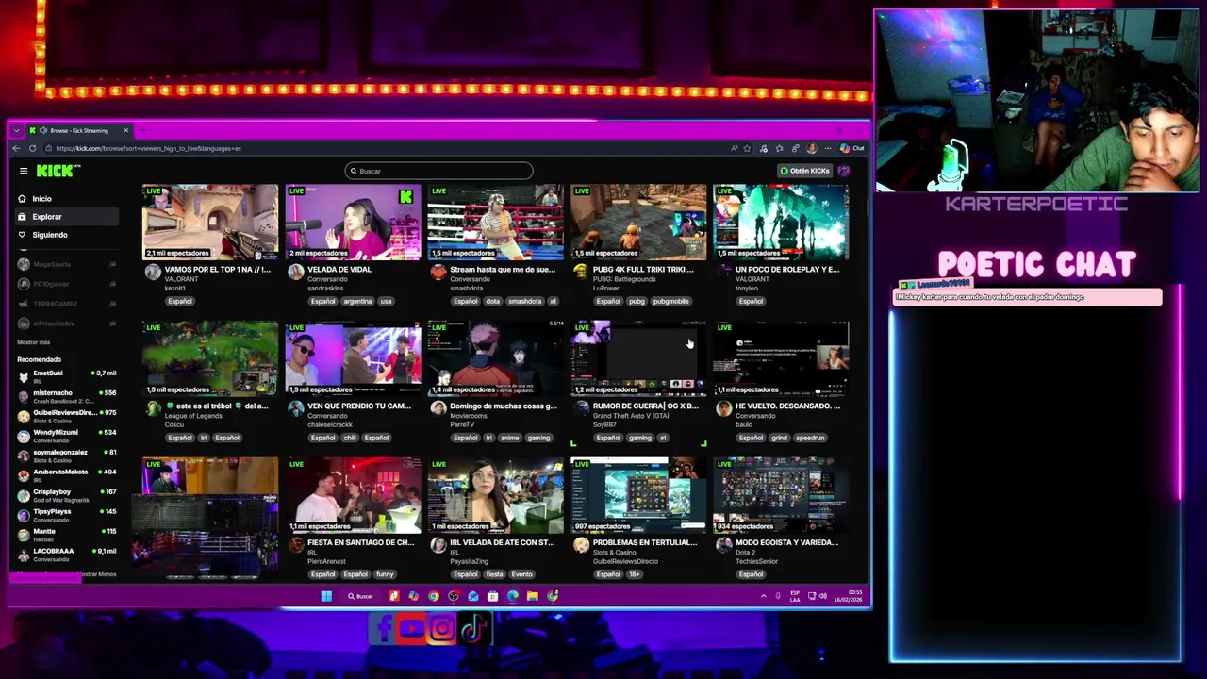Click the Facebook icon on stream overlay
The image size is (1207, 679).
coord(383,629)
